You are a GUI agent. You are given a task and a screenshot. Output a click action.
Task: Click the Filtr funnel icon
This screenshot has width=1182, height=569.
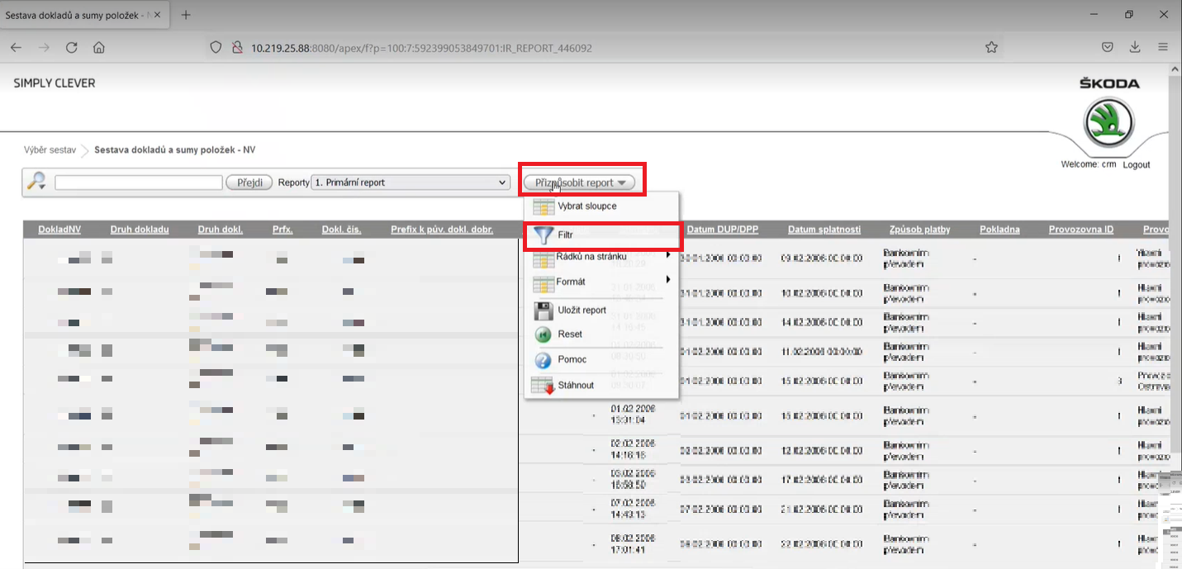[x=544, y=236]
